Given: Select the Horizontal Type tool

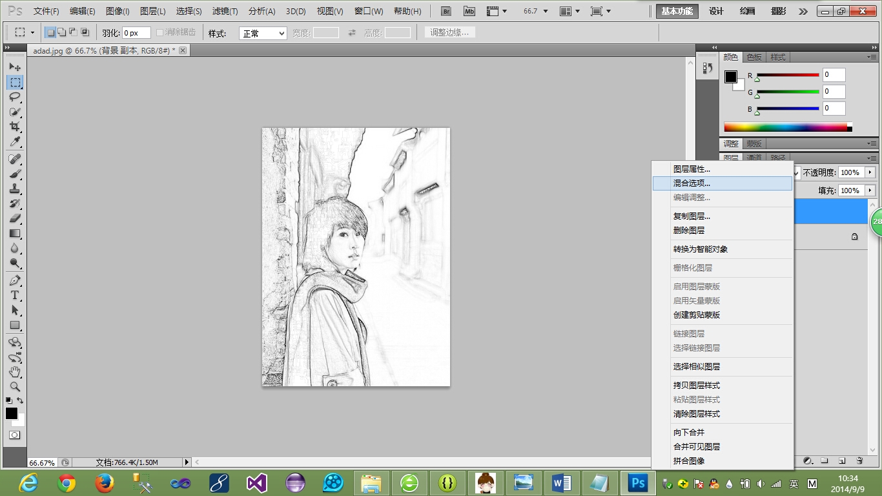Looking at the screenshot, I should (15, 296).
